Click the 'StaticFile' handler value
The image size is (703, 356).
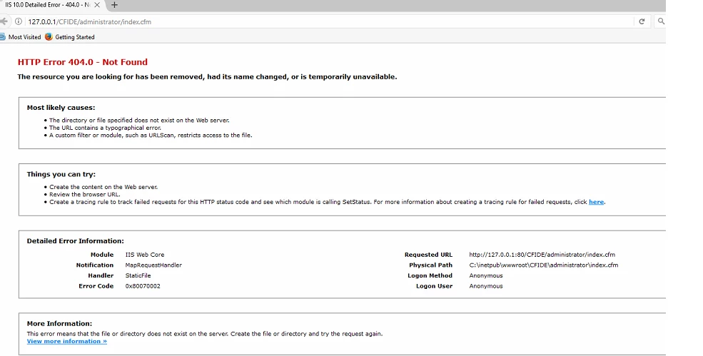(138, 275)
